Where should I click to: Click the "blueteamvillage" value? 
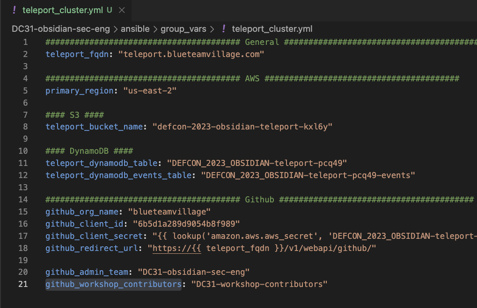point(169,212)
